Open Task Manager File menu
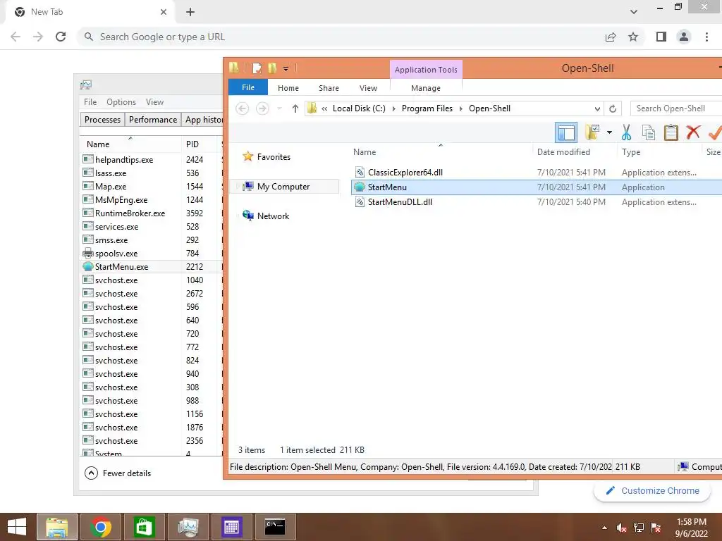Viewport: 722px width, 541px height. pos(90,102)
